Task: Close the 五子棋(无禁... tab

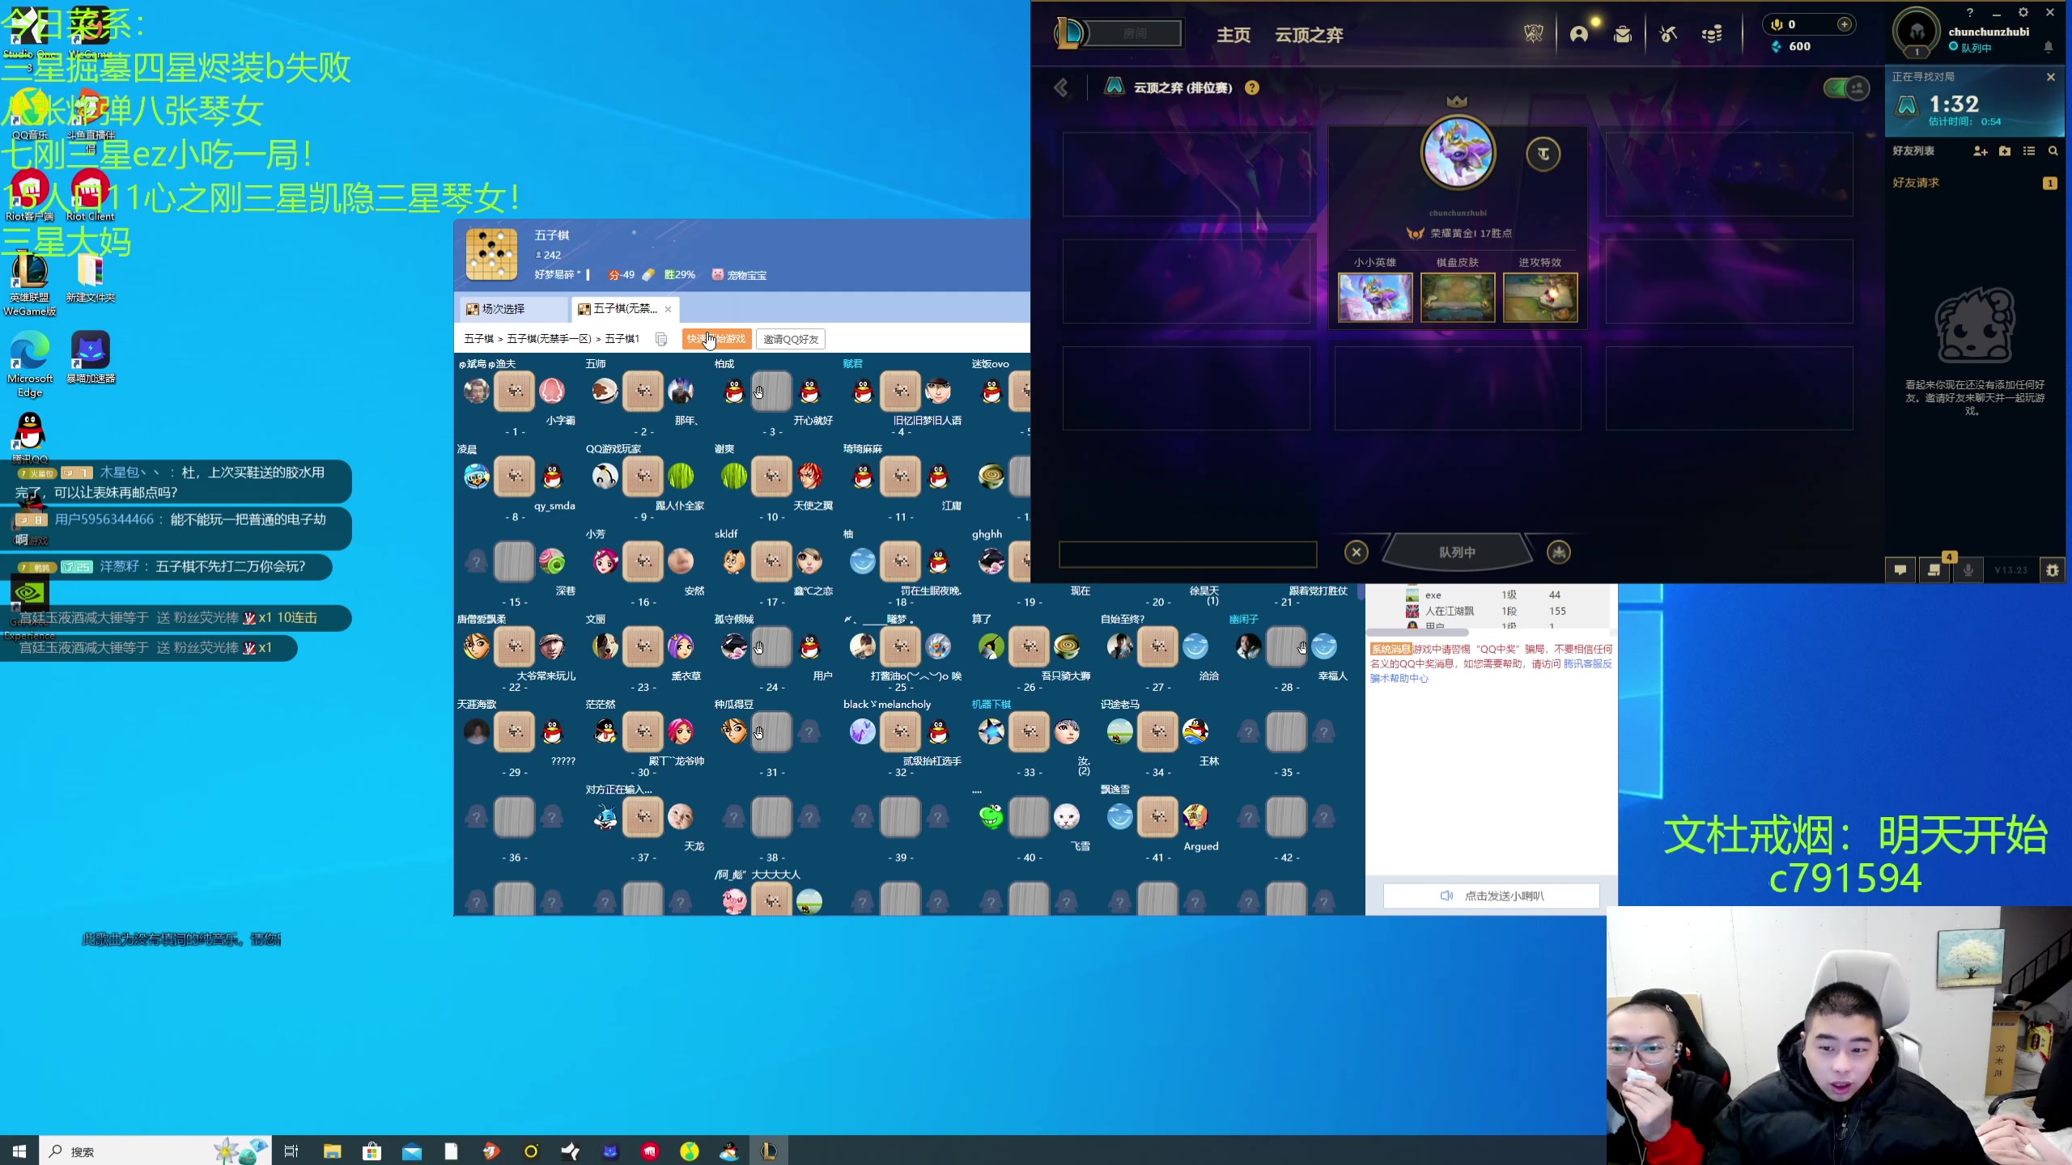Action: coord(668,309)
